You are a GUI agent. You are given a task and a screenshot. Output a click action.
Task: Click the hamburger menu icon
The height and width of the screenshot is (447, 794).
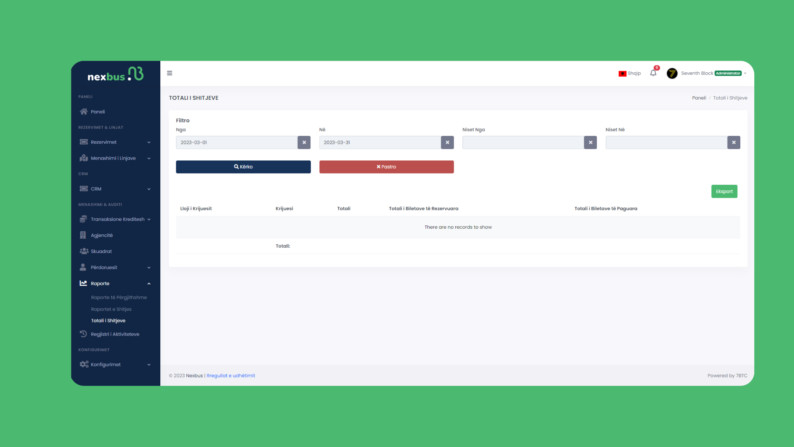tap(169, 73)
